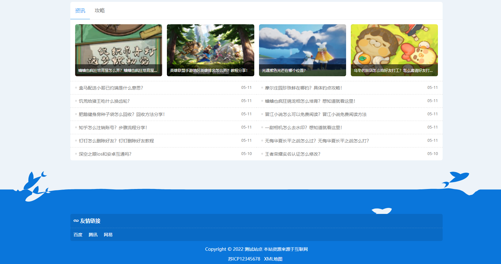Open article 钉钉怎么删除好友

[x=116, y=141]
